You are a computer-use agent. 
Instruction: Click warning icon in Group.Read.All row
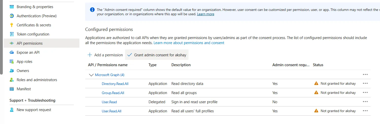tap(316, 93)
